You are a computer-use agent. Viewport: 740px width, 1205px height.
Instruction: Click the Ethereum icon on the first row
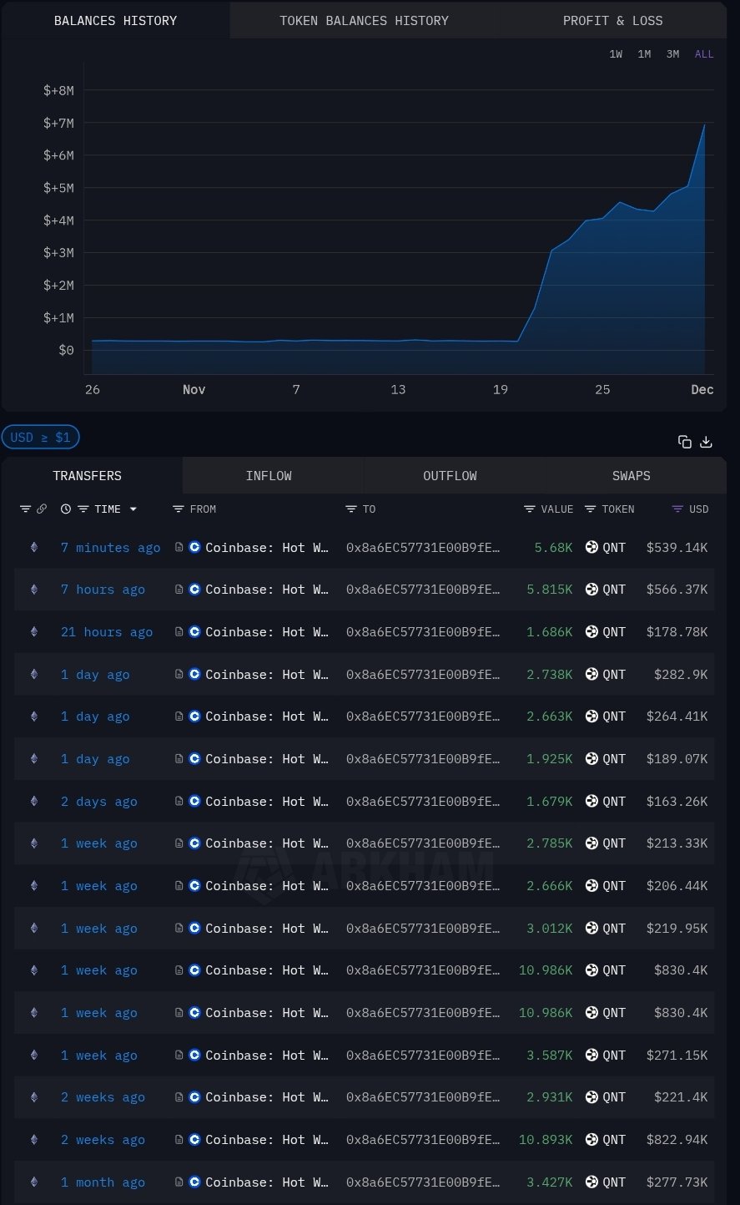34,548
